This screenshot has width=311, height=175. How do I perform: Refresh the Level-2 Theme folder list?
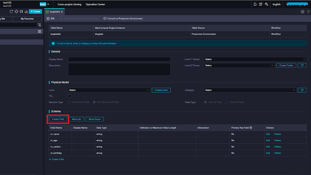click(302, 65)
